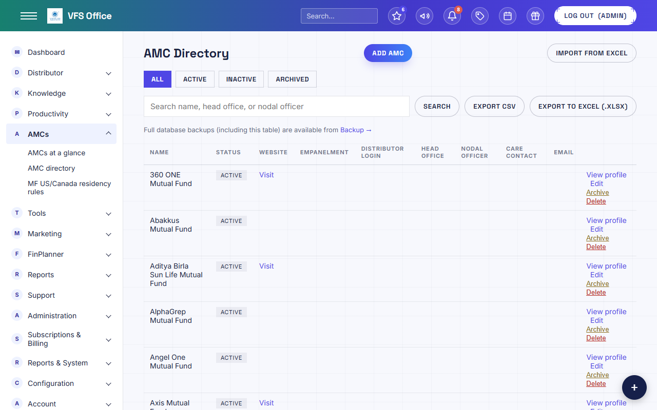Expand the Reports menu chevron
This screenshot has height=410, width=657.
108,275
